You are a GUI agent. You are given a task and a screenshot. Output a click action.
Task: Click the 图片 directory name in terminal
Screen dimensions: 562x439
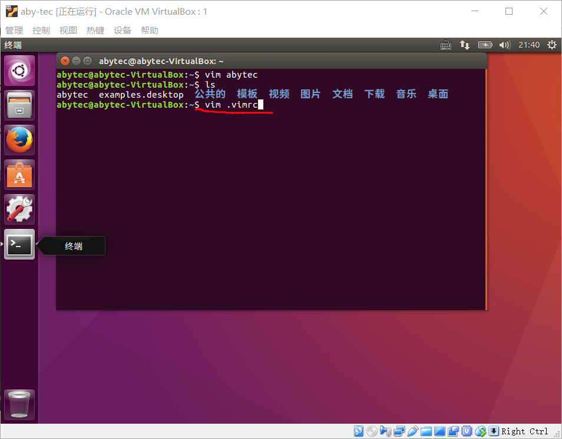(310, 94)
